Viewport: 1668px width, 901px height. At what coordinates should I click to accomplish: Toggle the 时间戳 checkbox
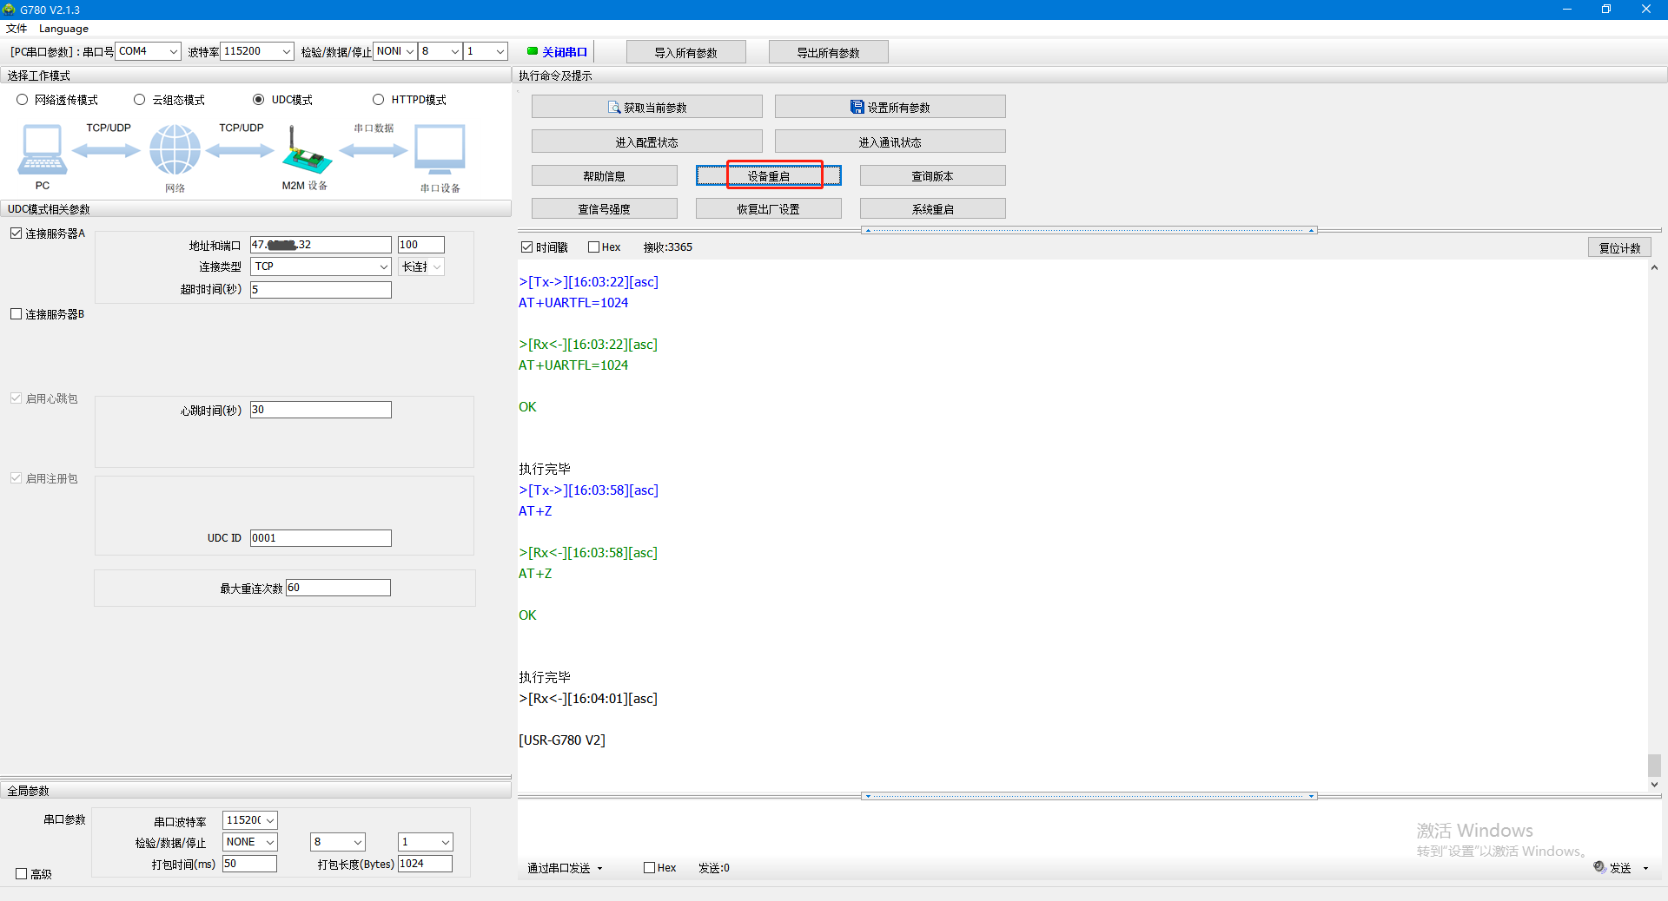tap(526, 247)
